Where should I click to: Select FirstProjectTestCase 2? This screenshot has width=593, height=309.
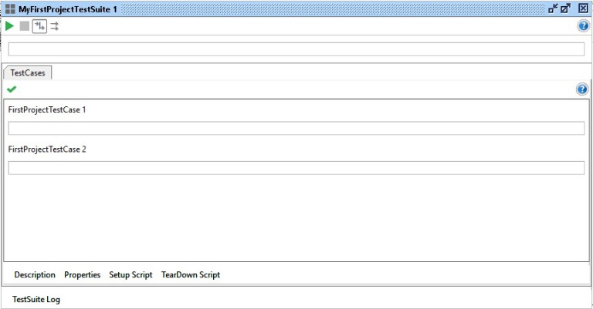click(47, 149)
